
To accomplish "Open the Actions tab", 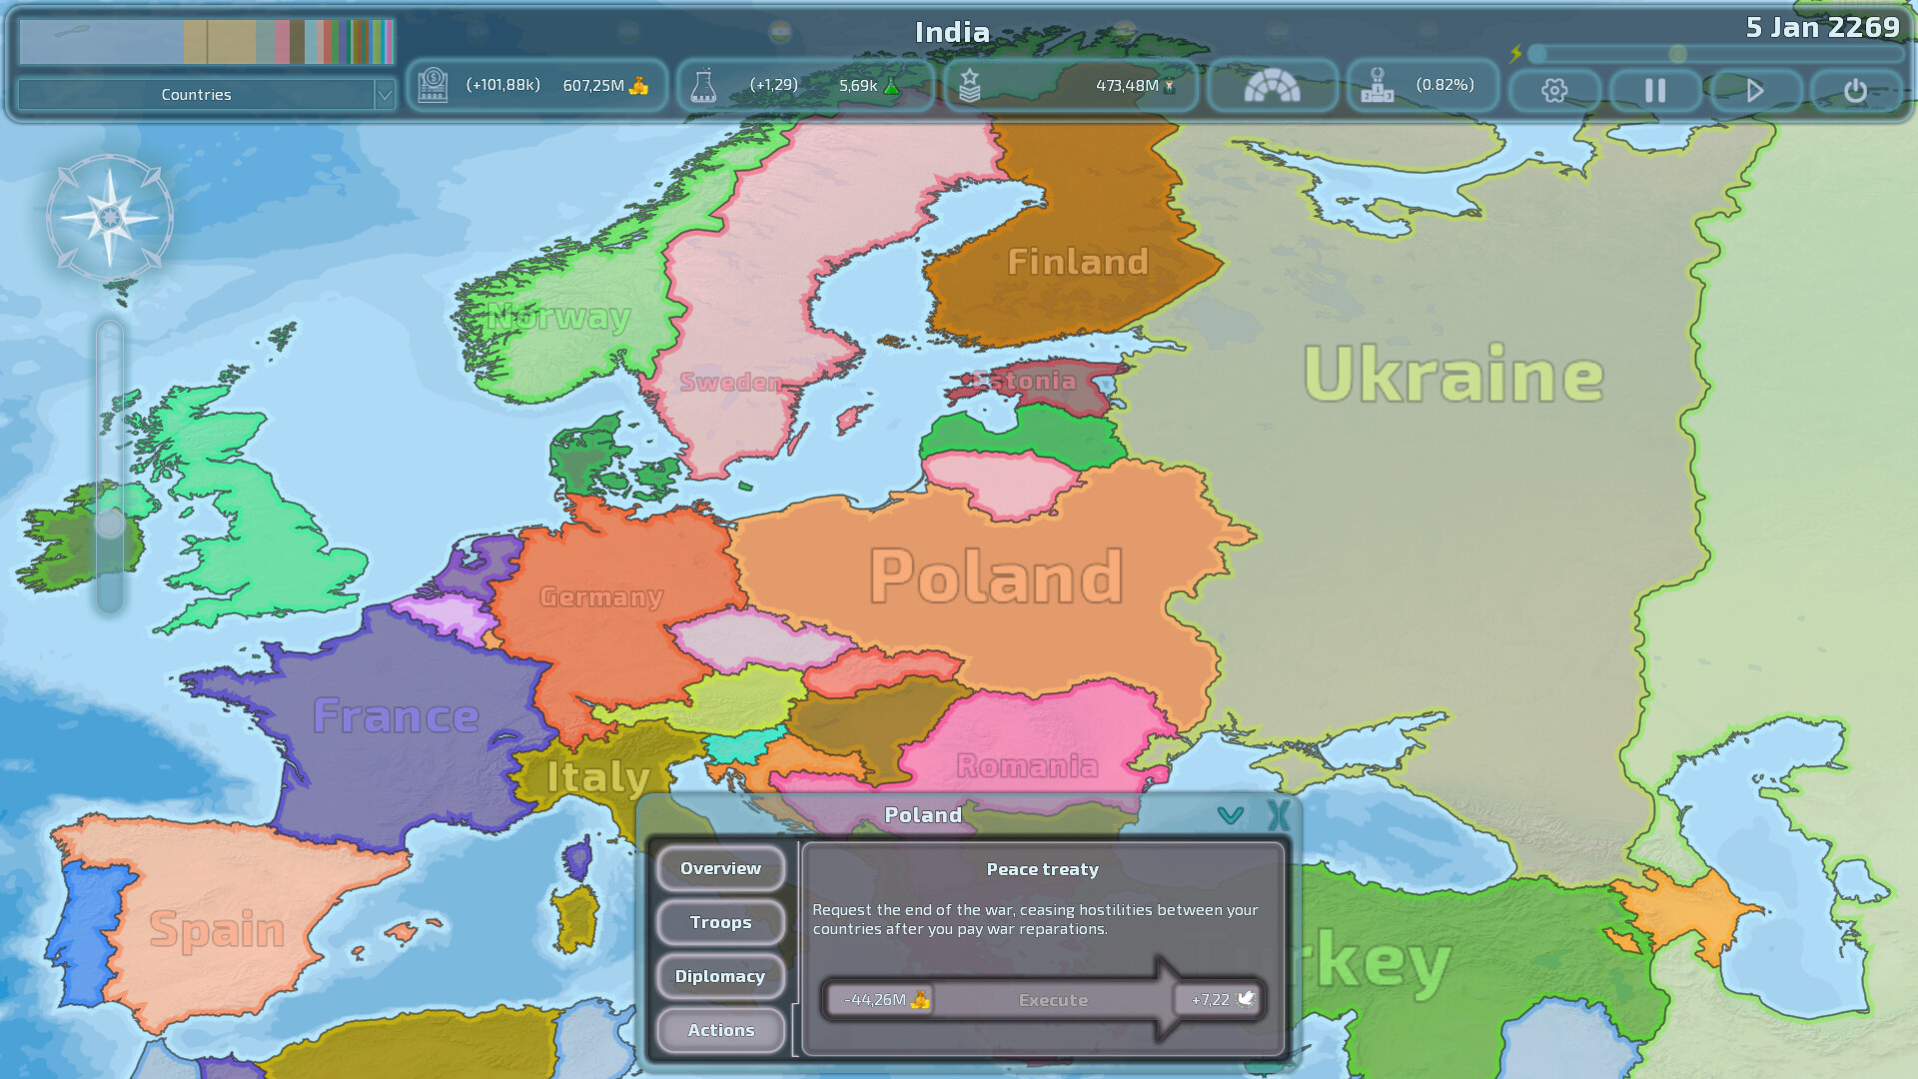I will tap(720, 1030).
